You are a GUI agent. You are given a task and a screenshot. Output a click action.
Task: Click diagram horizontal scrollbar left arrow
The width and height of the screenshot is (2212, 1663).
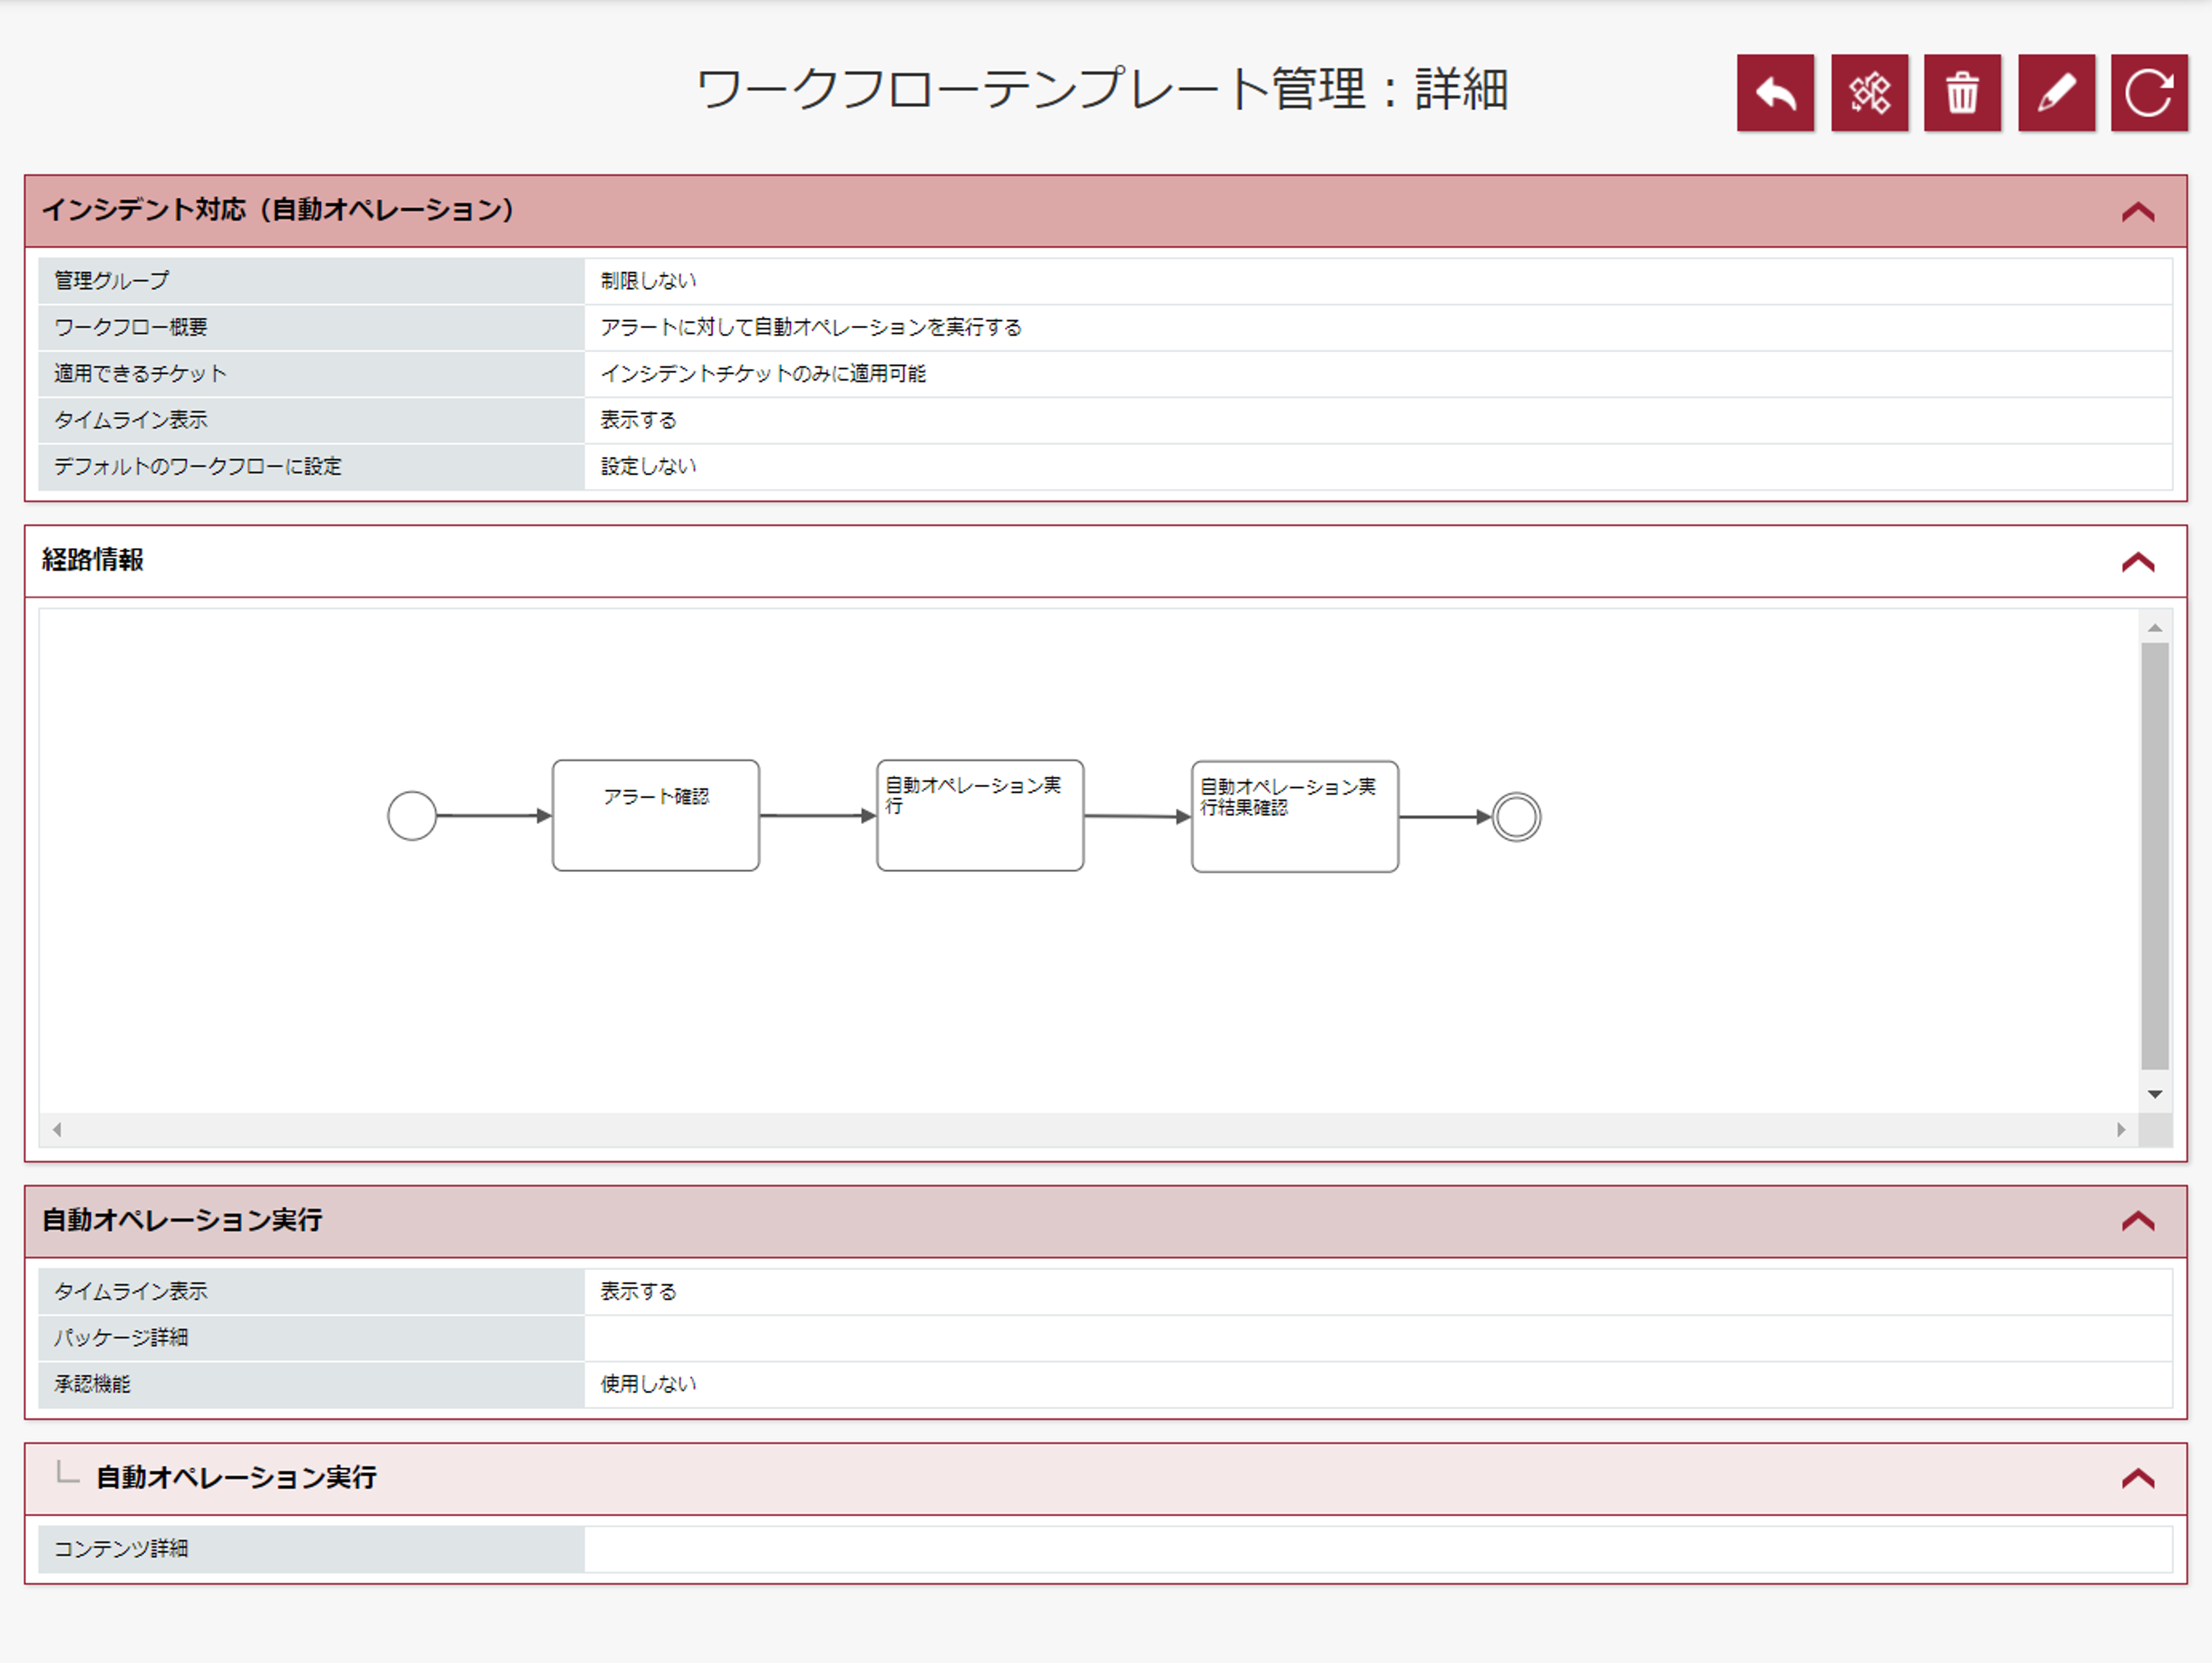coord(57,1130)
